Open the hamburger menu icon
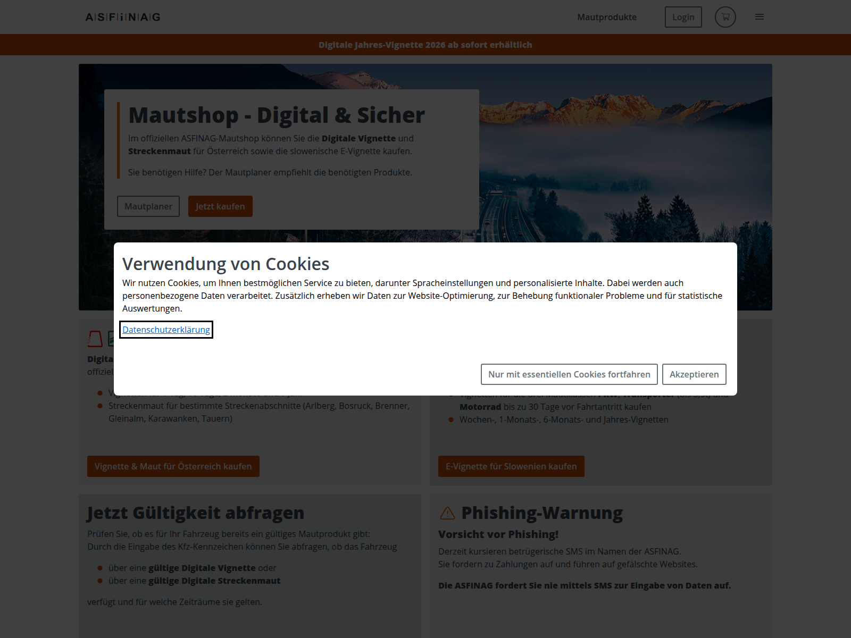The width and height of the screenshot is (851, 638). pos(760,17)
